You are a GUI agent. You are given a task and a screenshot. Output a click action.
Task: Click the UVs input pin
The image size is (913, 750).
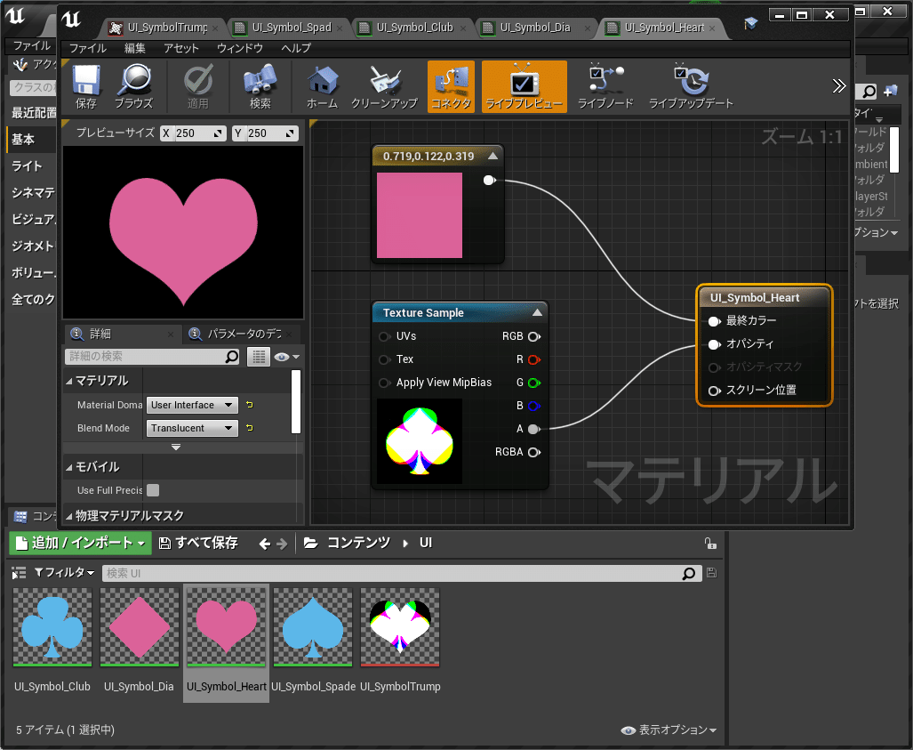384,336
